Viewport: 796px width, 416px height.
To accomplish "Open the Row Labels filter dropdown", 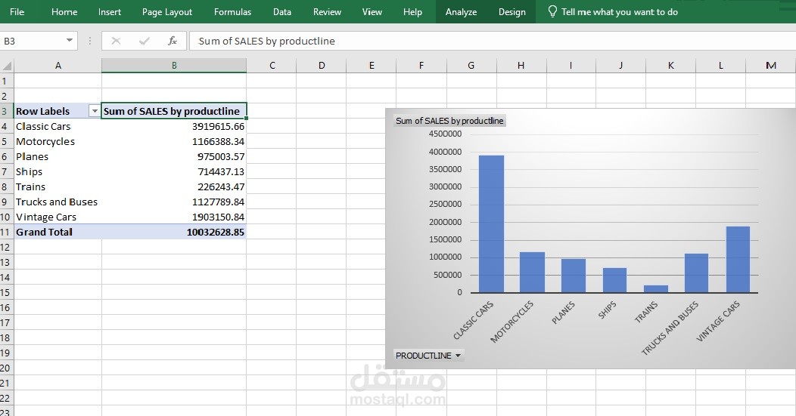I will tap(95, 111).
